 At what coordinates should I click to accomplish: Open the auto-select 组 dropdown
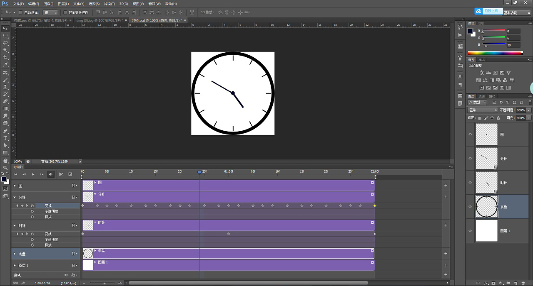50,12
